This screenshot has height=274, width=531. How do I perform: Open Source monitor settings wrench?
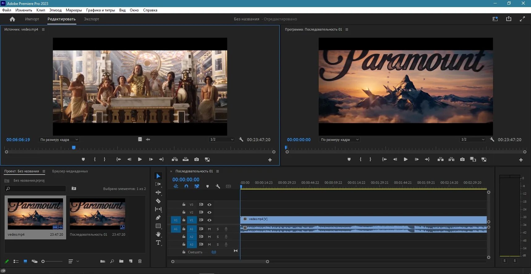tap(241, 140)
